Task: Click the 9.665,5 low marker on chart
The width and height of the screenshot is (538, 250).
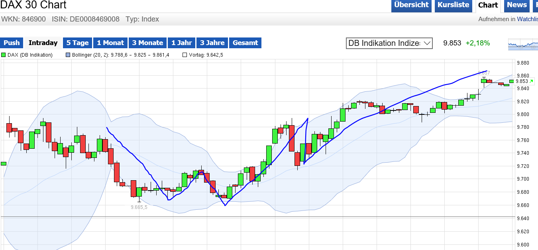Action: point(139,207)
